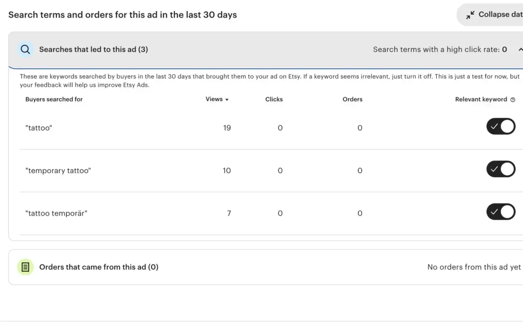523x325 pixels.
Task: Expand Orders that came from this ad
Action: click(x=99, y=267)
